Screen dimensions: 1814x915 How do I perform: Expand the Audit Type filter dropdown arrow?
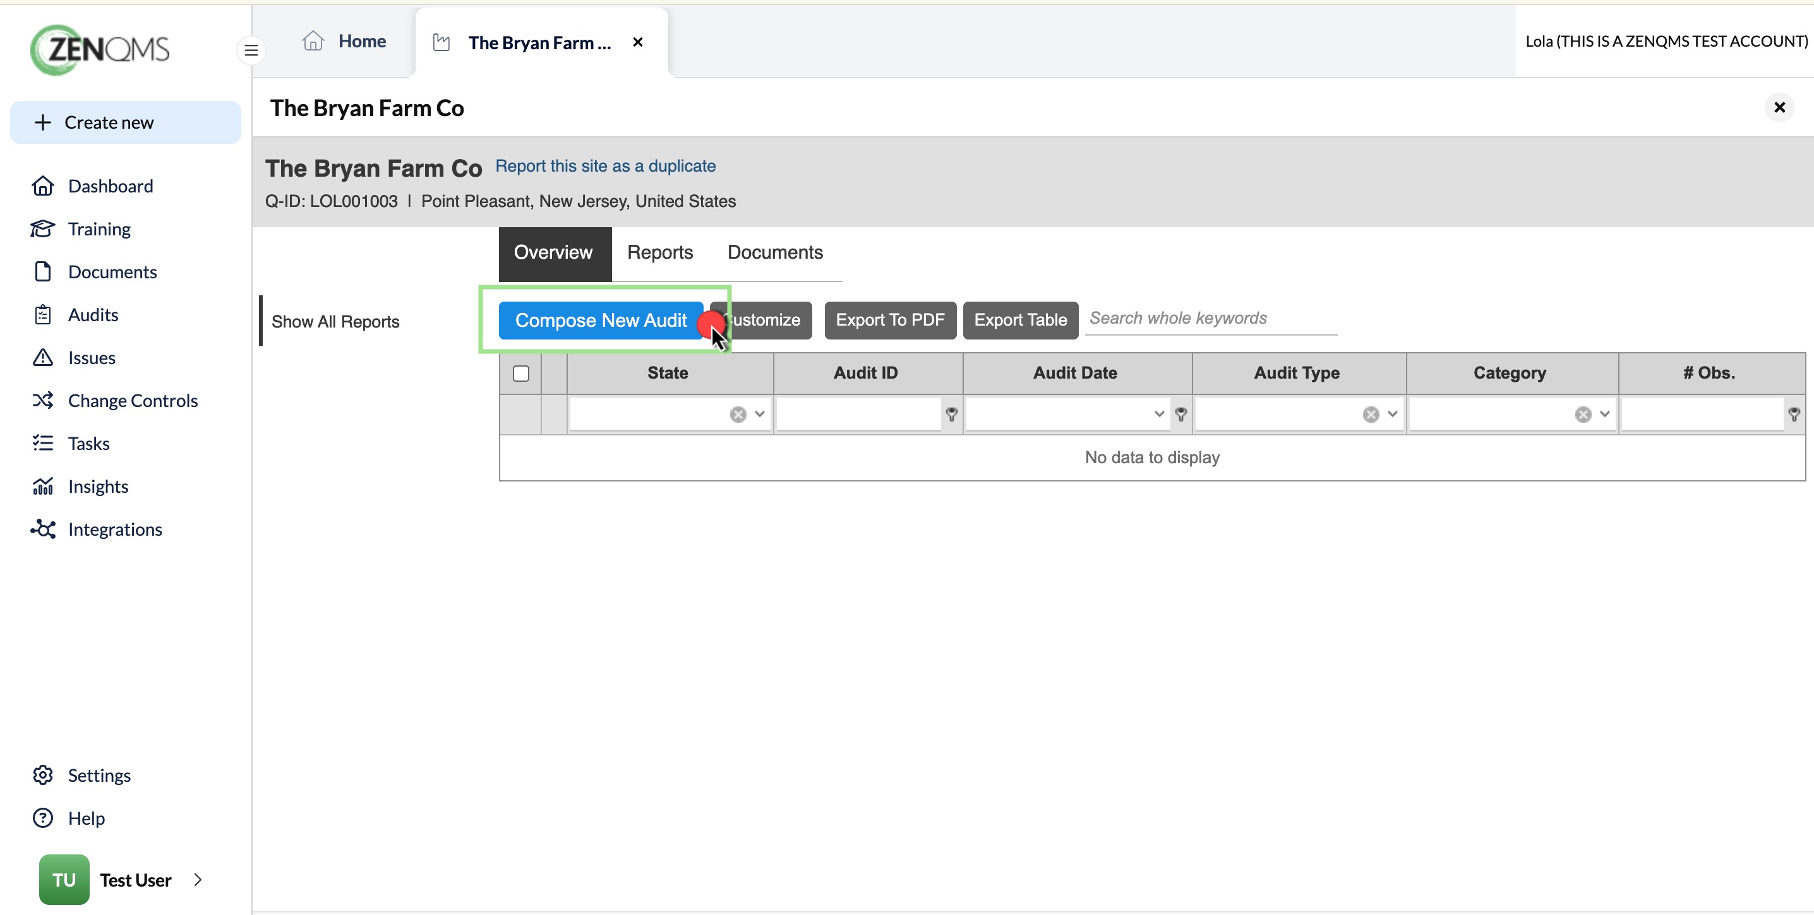click(x=1392, y=414)
